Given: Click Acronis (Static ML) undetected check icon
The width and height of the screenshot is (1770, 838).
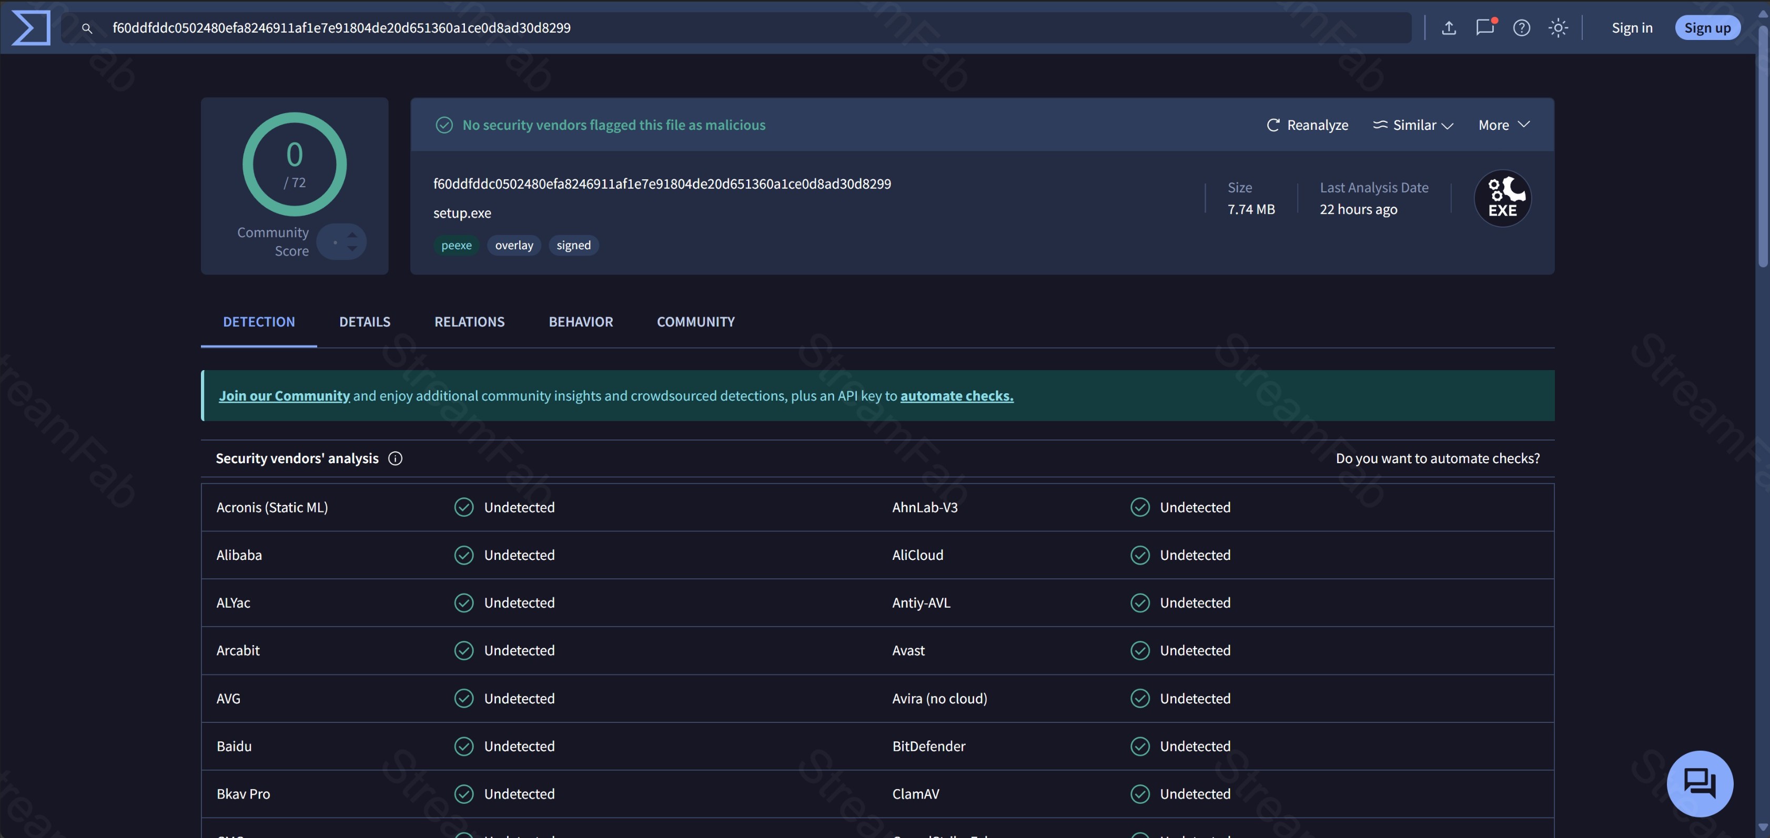Looking at the screenshot, I should (464, 508).
